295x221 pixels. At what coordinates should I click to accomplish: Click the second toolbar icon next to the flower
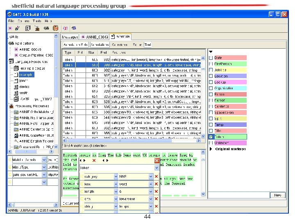pos(18,28)
